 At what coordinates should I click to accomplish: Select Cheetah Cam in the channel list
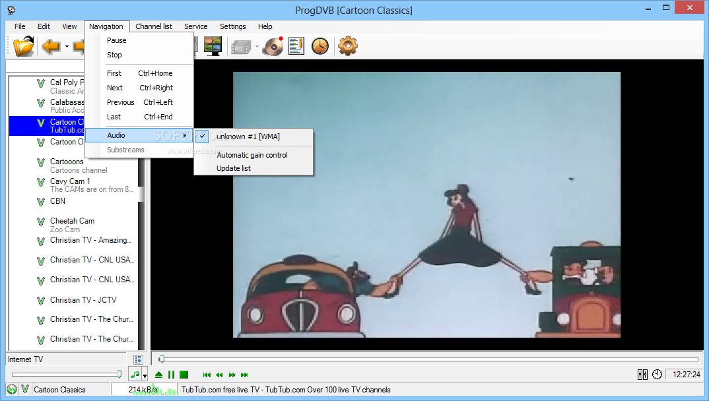pos(72,221)
